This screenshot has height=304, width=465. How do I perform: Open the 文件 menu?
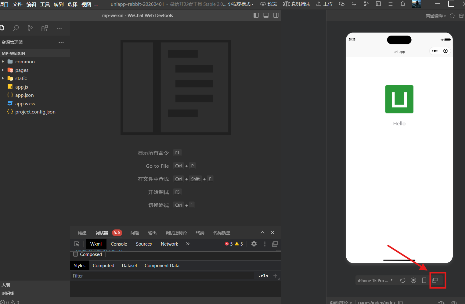click(x=17, y=4)
